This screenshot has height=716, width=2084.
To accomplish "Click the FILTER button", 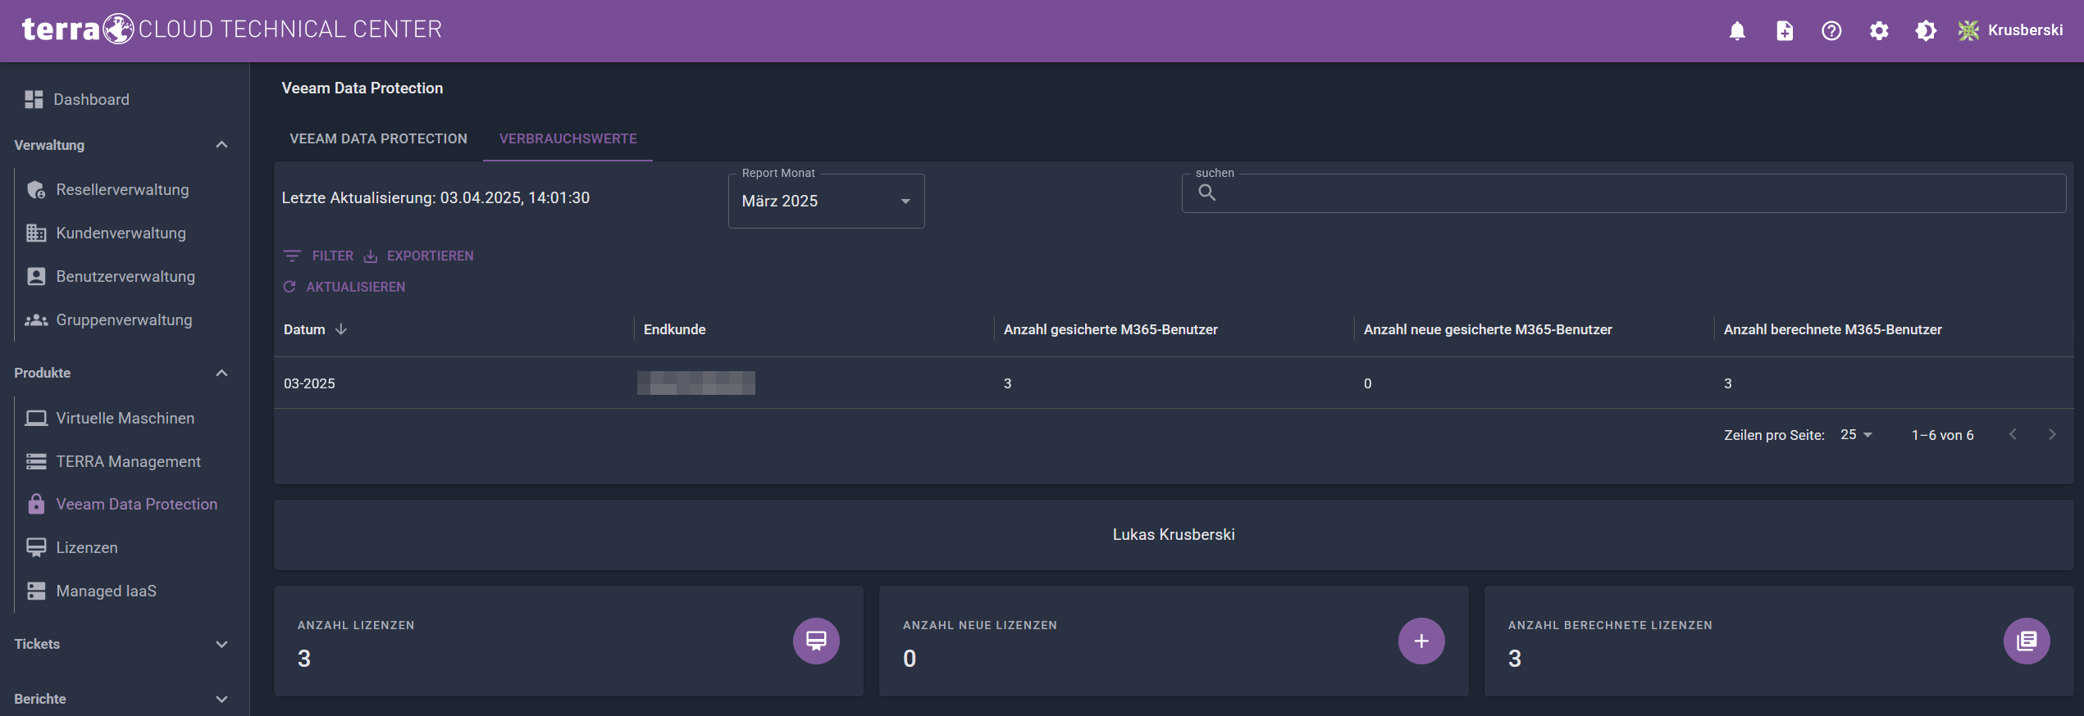I will (x=318, y=256).
